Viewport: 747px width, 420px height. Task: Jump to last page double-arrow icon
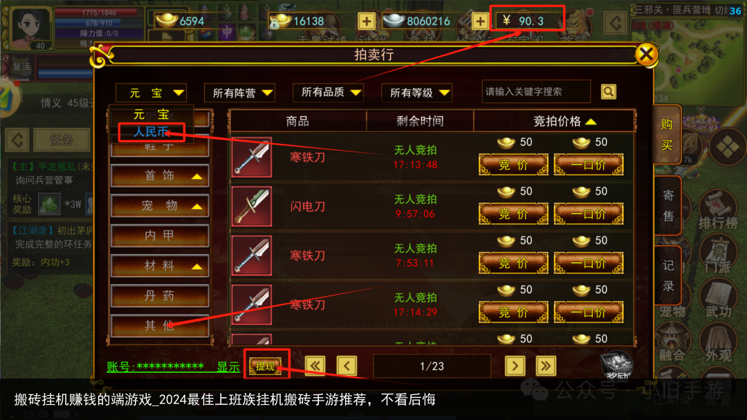point(546,366)
